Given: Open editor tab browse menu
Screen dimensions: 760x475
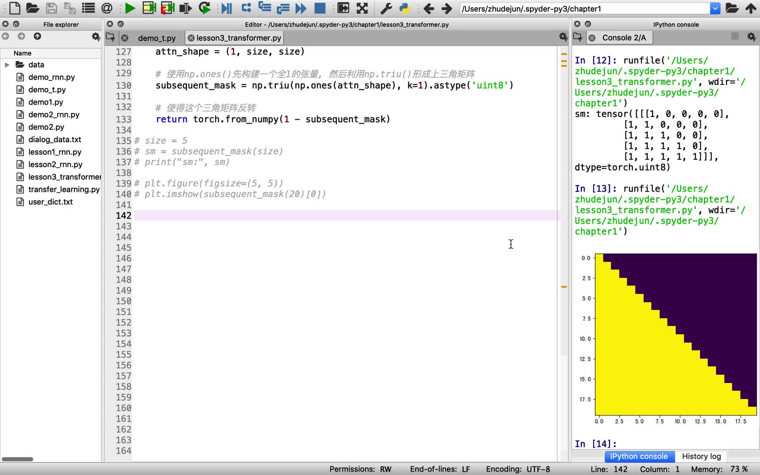Looking at the screenshot, I should (110, 37).
